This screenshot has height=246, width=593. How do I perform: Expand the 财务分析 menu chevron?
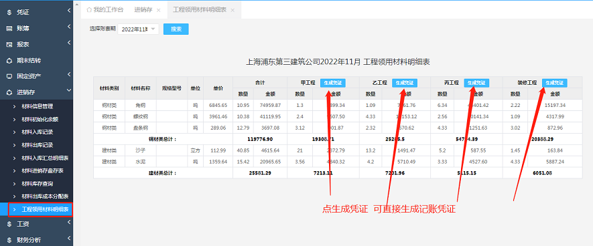tap(69, 239)
